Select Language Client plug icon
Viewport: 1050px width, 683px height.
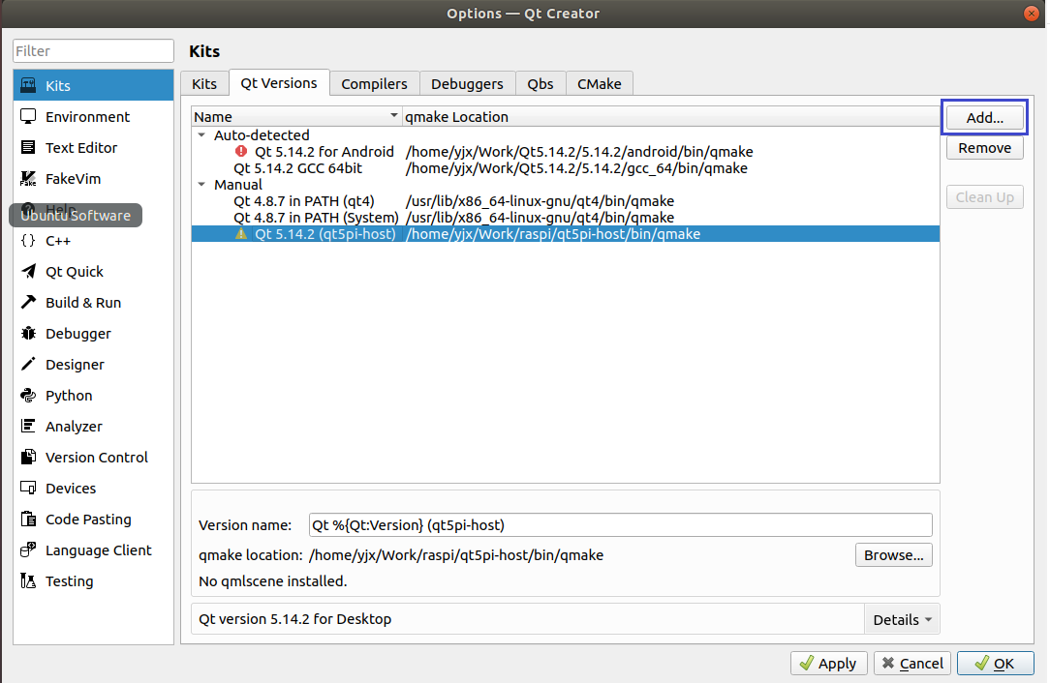click(28, 549)
